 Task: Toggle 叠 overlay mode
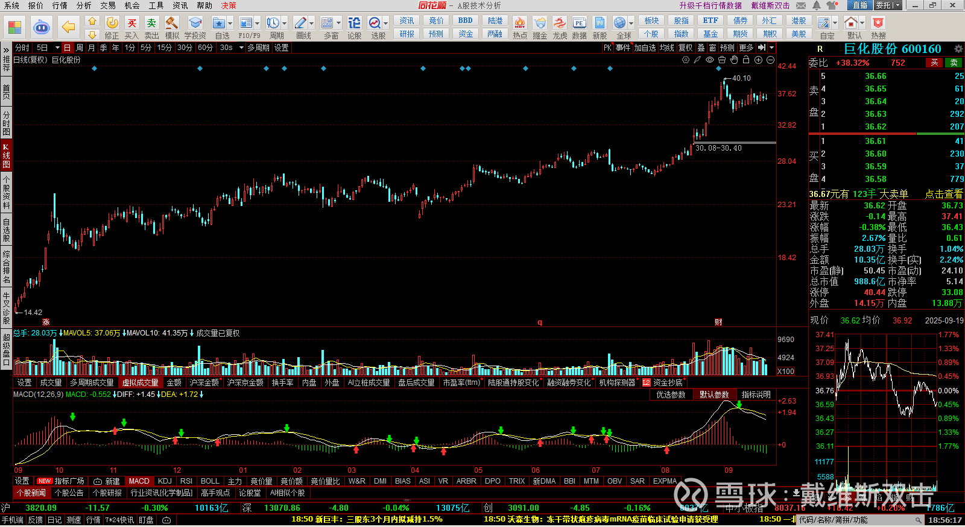click(x=701, y=48)
